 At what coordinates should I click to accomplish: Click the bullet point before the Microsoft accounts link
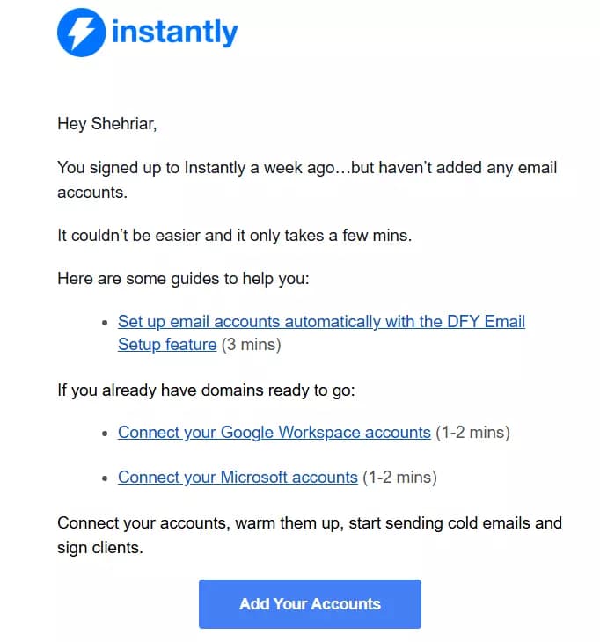(105, 478)
